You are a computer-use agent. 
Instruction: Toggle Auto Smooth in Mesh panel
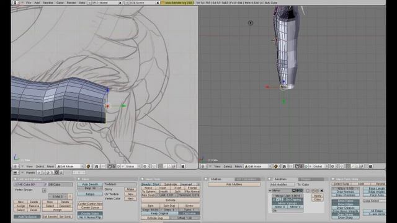pyautogui.click(x=90, y=185)
